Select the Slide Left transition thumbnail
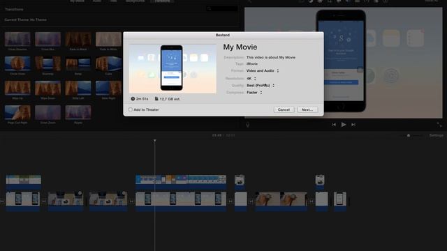Screen dimensions: 447x251 78,88
